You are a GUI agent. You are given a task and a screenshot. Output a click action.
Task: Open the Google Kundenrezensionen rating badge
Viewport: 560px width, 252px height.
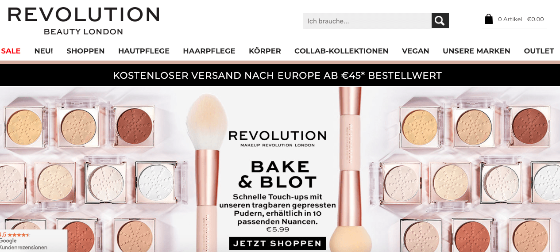tap(33, 241)
